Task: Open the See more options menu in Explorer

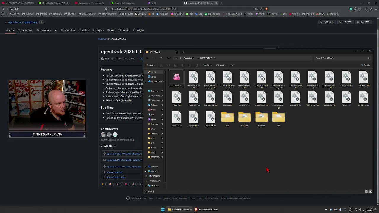Action: click(232, 65)
